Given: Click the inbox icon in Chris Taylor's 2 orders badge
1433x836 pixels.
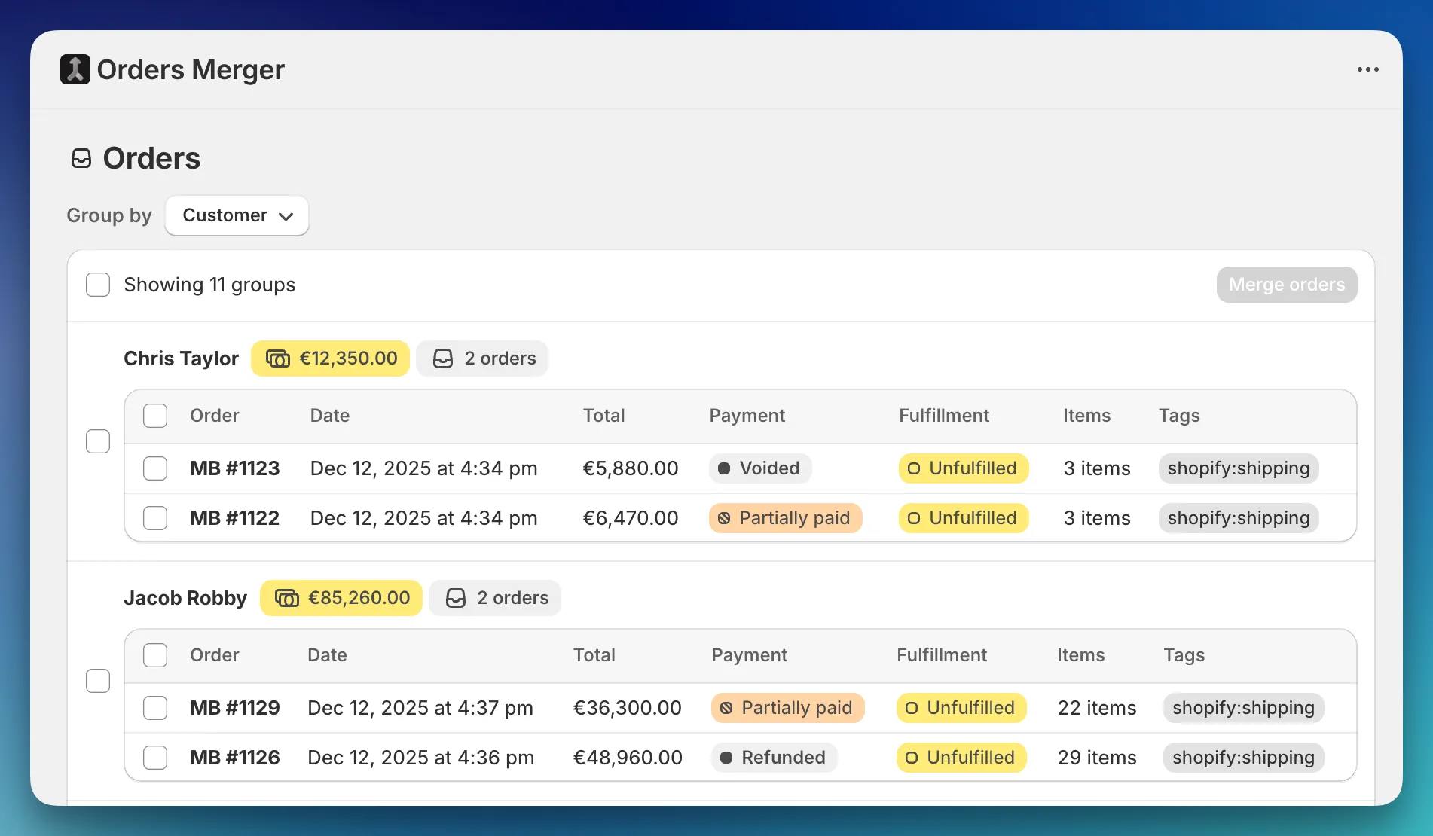Looking at the screenshot, I should click(443, 359).
